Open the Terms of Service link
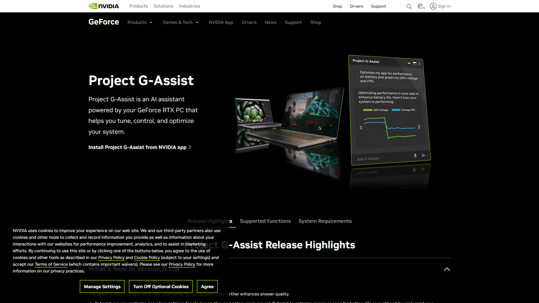The width and height of the screenshot is (539, 303). coord(51,264)
